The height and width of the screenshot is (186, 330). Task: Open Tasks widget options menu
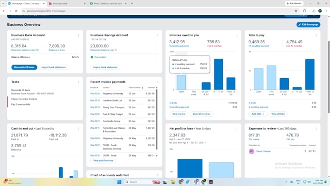tap(79, 82)
